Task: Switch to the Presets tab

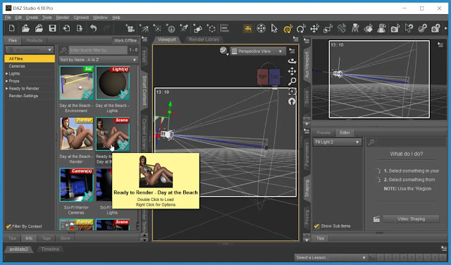Action: [x=323, y=133]
